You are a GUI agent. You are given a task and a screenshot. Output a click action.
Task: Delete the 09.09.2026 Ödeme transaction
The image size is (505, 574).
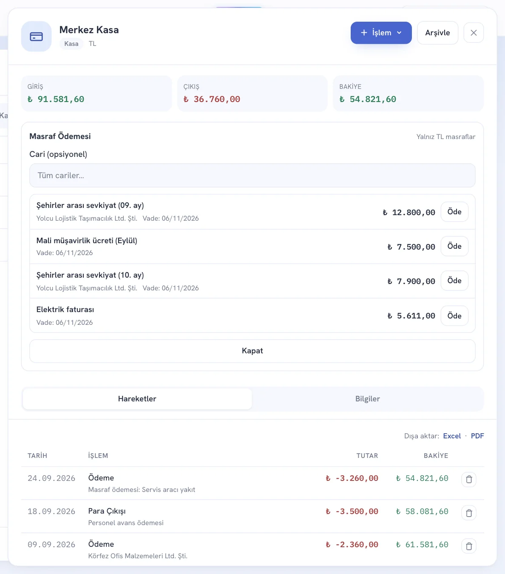tap(469, 546)
